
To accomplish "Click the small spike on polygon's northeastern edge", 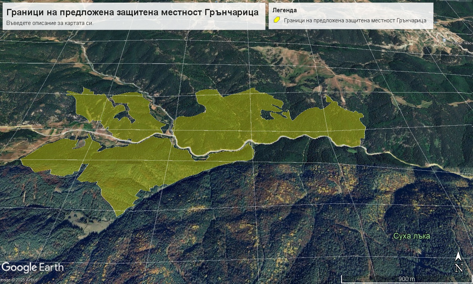I will [x=328, y=99].
